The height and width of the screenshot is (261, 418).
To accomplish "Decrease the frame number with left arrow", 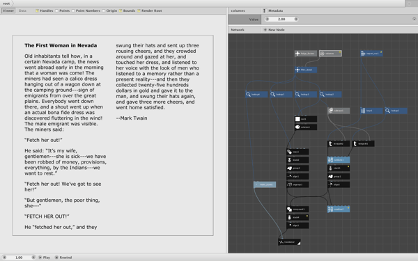I will click(4, 258).
